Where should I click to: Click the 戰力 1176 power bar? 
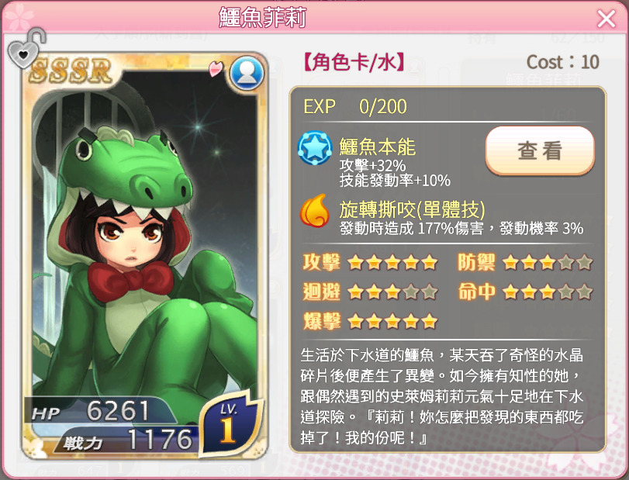pos(127,440)
